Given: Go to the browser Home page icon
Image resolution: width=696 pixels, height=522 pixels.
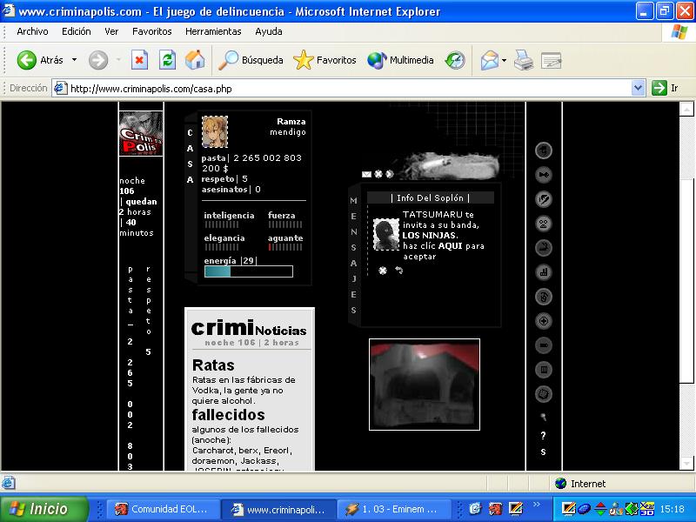Looking at the screenshot, I should [195, 60].
